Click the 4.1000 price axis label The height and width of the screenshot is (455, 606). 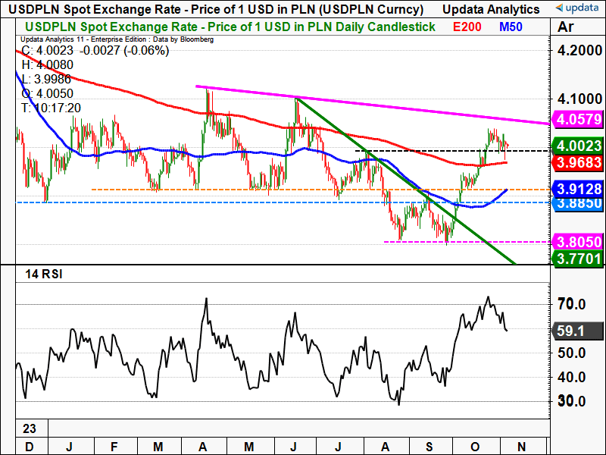[579, 99]
